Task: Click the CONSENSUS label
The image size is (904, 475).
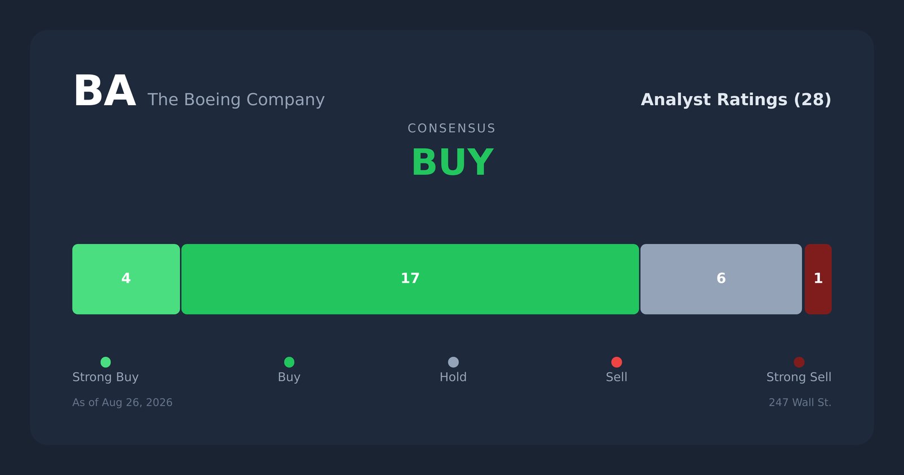Action: 452,128
